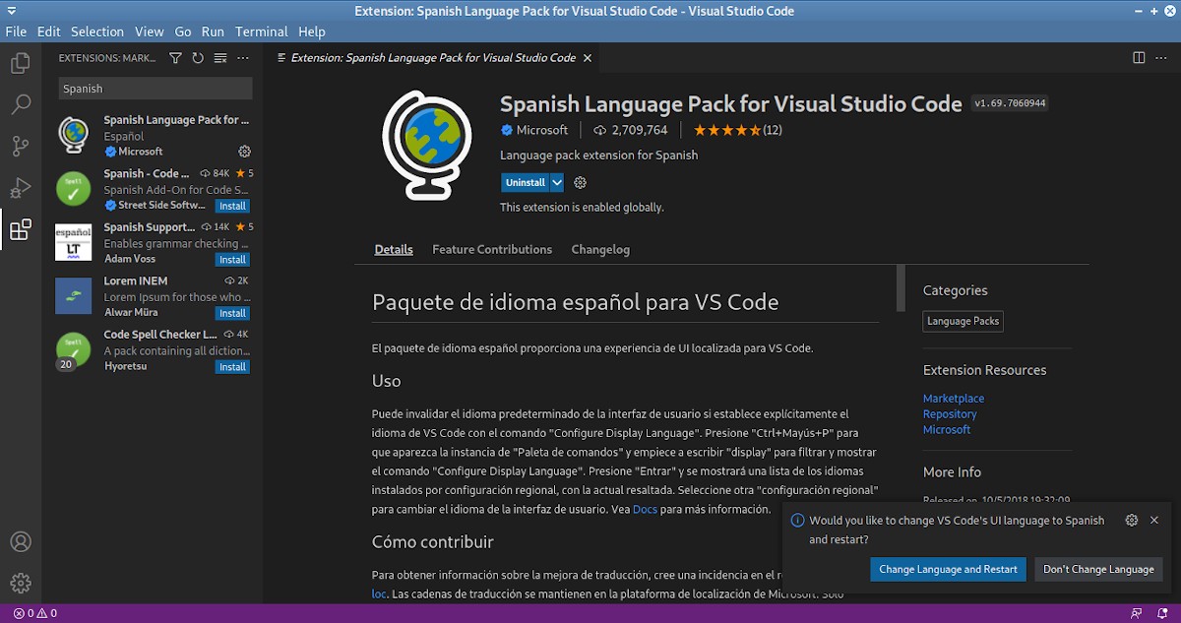The image size is (1181, 623).
Task: Click the filter extensions funnel icon
Action: pyautogui.click(x=175, y=58)
